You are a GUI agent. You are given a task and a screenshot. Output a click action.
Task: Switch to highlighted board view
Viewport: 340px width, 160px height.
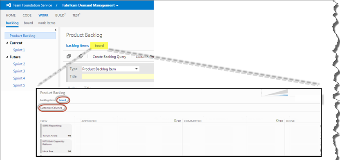pyautogui.click(x=99, y=46)
